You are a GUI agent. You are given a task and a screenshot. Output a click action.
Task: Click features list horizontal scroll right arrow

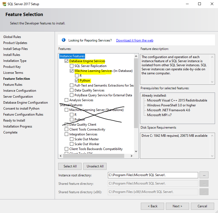point(131,156)
